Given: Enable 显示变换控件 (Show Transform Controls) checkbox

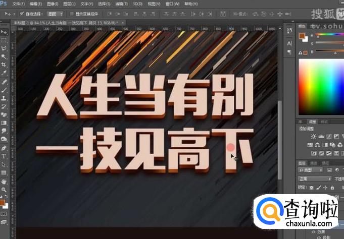Looking at the screenshot, I should 72,14.
